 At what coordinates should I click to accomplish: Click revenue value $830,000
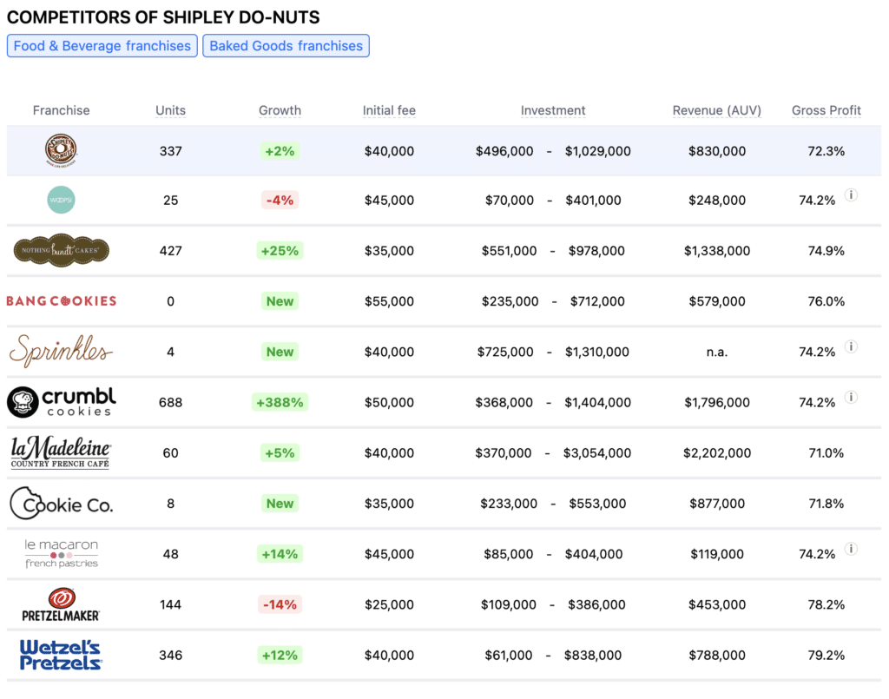716,151
